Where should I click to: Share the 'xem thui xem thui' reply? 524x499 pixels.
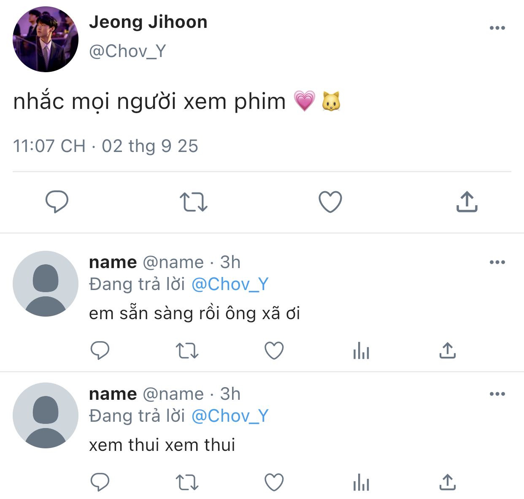(448, 482)
